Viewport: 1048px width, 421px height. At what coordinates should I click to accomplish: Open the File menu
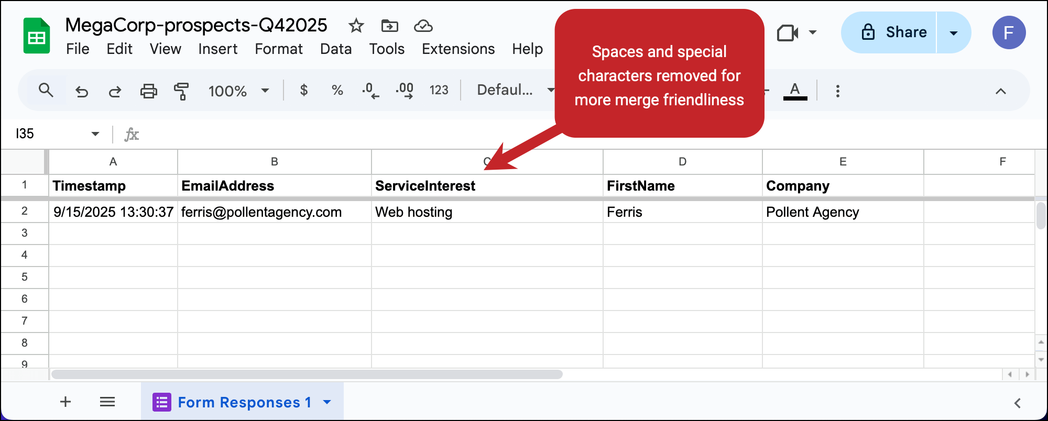pos(78,49)
